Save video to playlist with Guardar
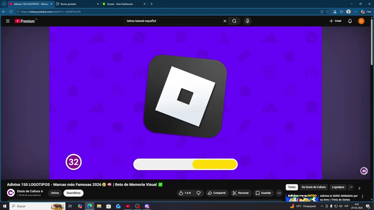 coord(264,193)
